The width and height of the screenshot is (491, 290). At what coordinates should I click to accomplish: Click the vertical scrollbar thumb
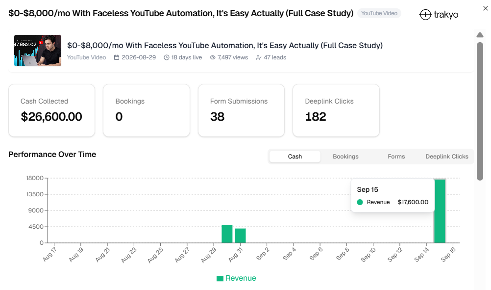coord(480,111)
